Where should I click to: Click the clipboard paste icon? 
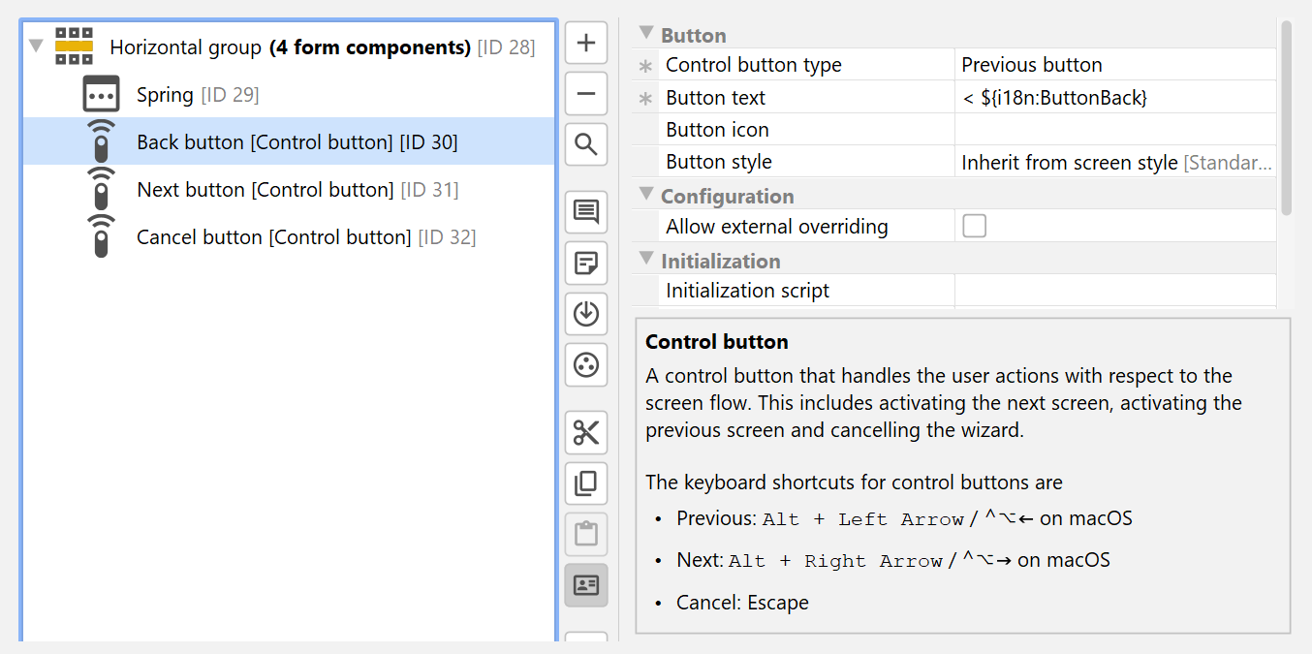pos(586,534)
